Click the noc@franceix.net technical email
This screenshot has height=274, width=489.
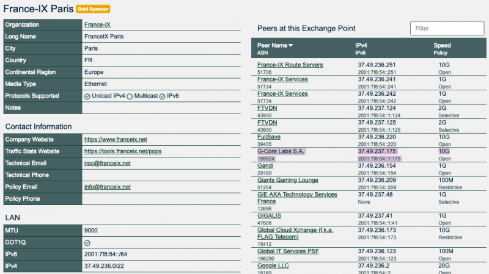108,163
